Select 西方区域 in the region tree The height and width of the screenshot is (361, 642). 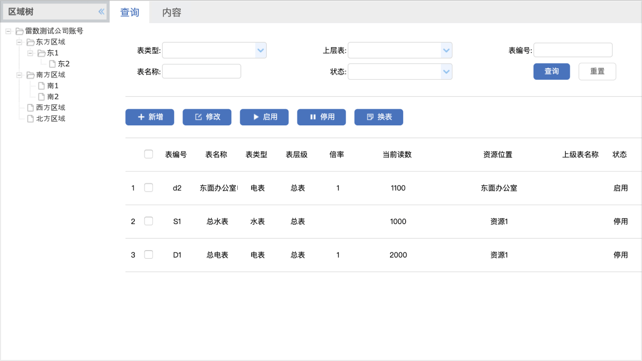(x=51, y=108)
